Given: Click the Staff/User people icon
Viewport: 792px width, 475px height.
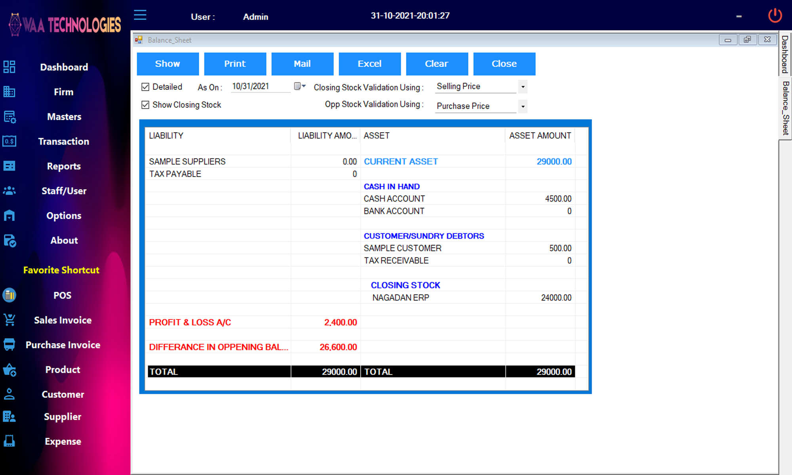Looking at the screenshot, I should (10, 191).
